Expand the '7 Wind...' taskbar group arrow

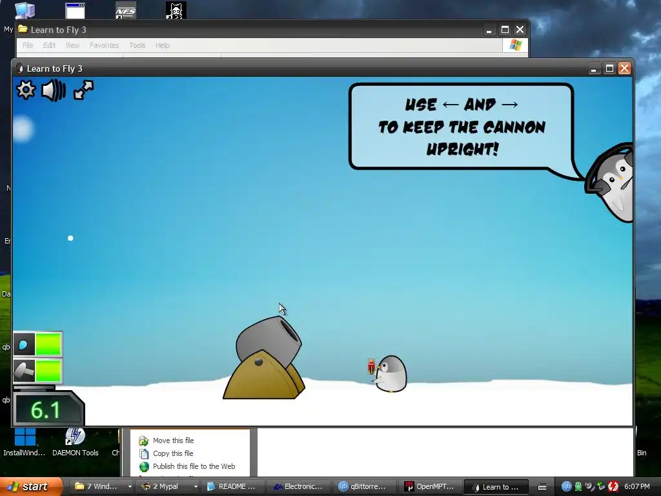tap(129, 487)
